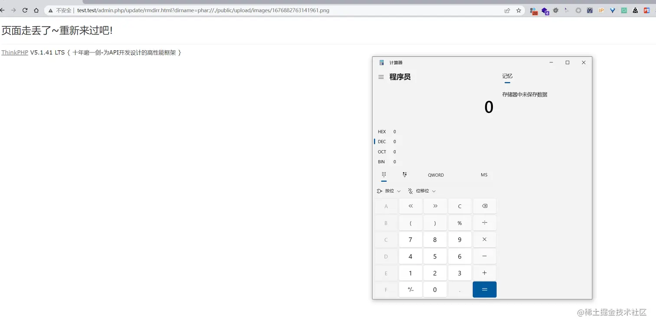Click the +/- negate key
The width and height of the screenshot is (656, 326).
410,290
